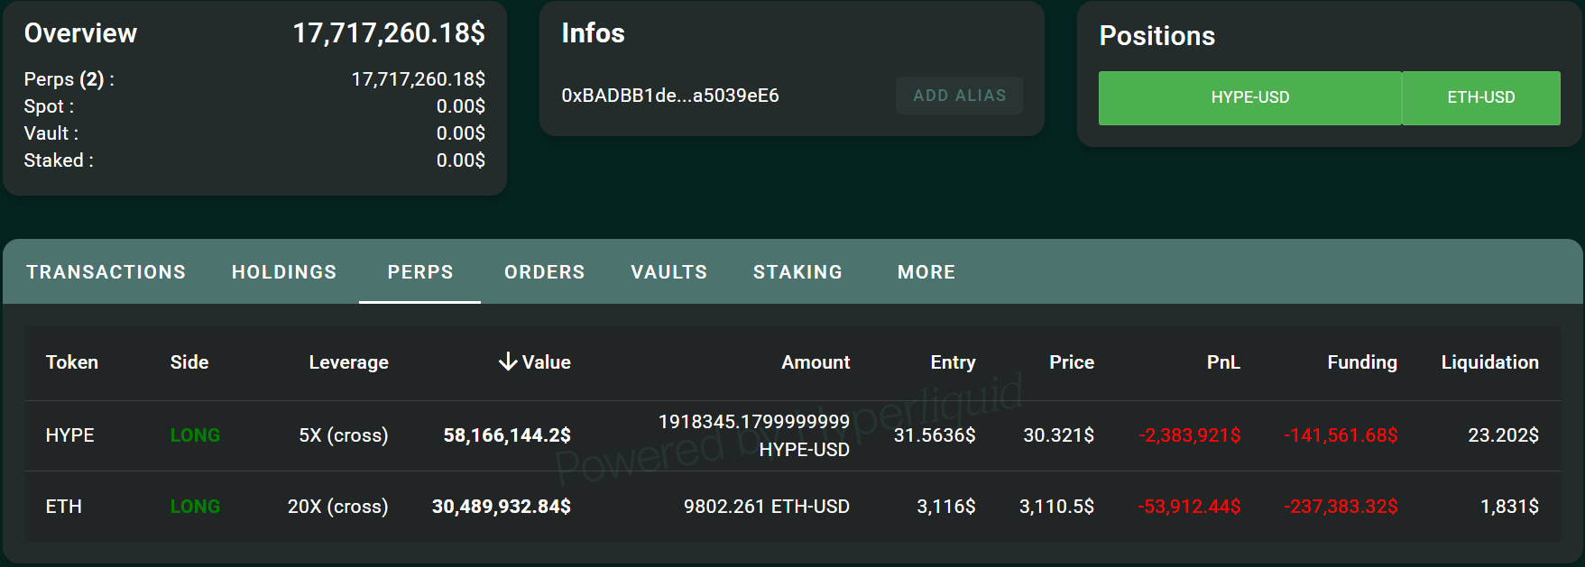
Task: Switch to the Holdings tab
Action: pos(284,272)
